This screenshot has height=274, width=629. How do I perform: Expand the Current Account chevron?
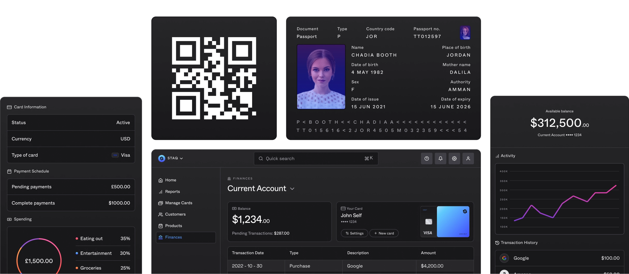coord(292,189)
